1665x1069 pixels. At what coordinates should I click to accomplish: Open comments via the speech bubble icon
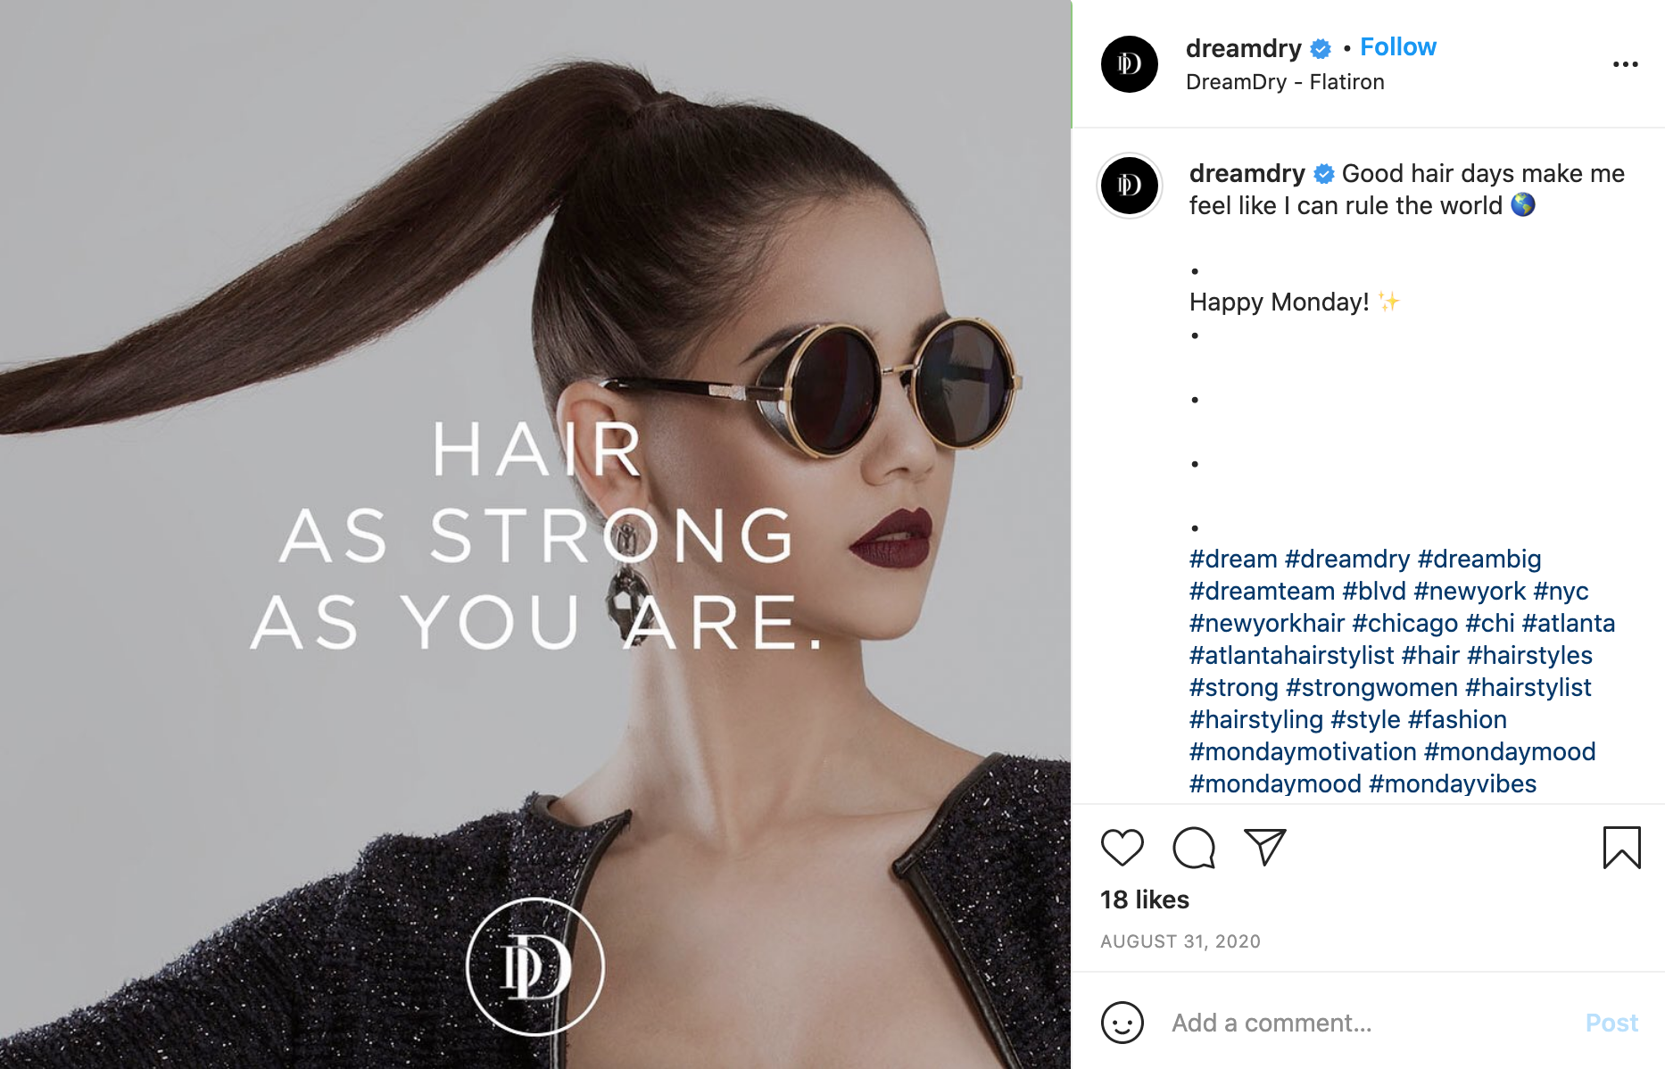(x=1194, y=848)
